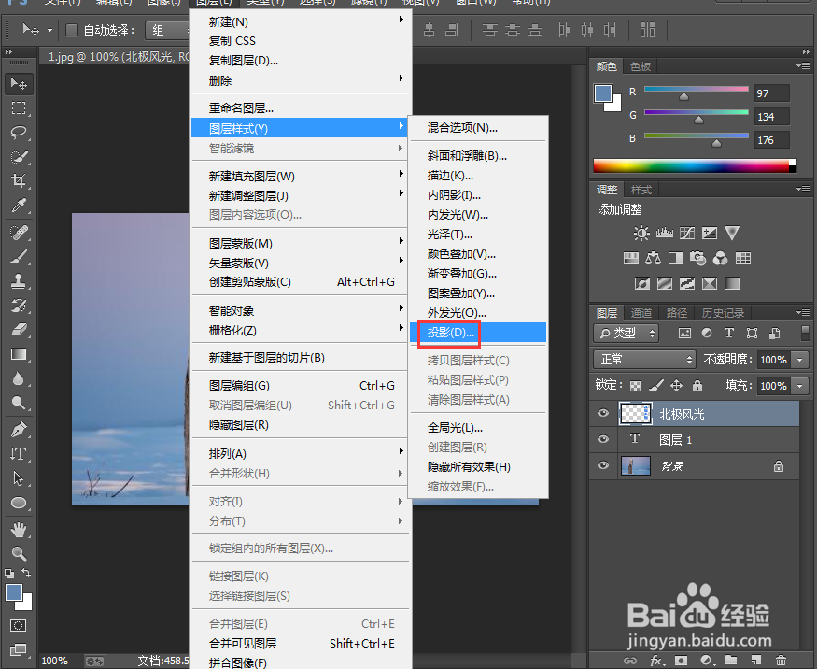The image size is (817, 669).
Task: Open the blend mode 正常 dropdown
Action: pos(644,360)
